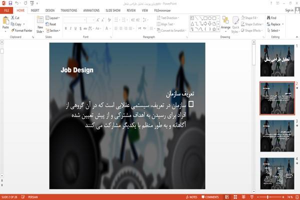The image size is (300, 200).
Task: Click the Save icon in quick access toolbar
Action: pyautogui.click(x=10, y=3)
